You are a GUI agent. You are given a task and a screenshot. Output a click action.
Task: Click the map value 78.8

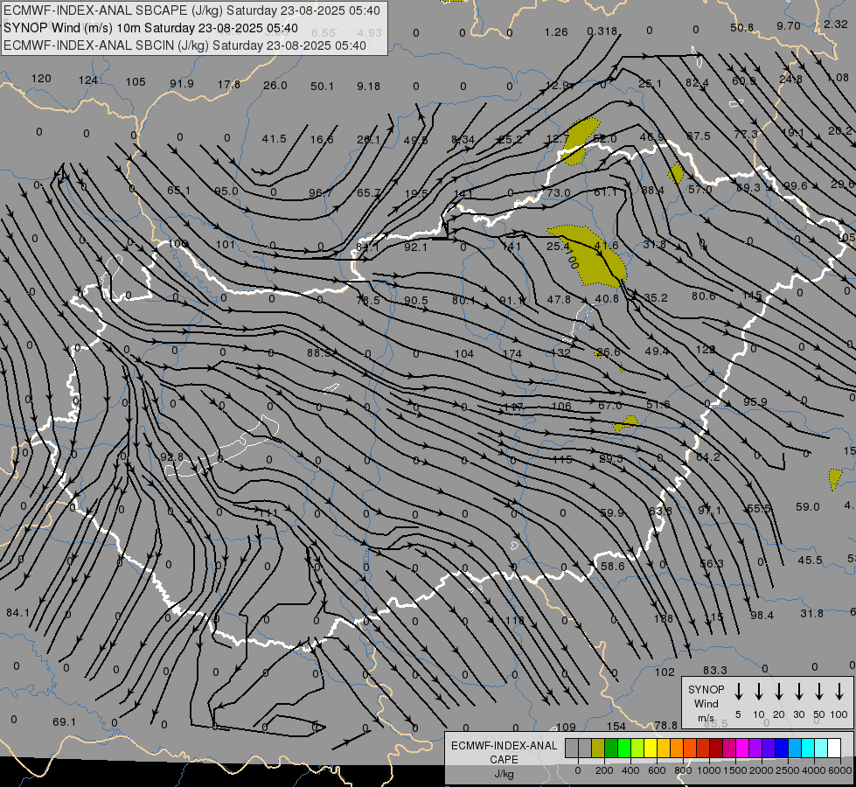[x=665, y=725]
